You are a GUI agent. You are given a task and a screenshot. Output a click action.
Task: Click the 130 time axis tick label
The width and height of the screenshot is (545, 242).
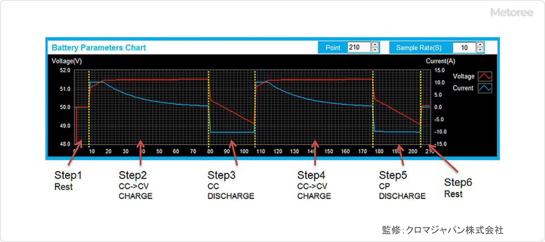pos(294,151)
